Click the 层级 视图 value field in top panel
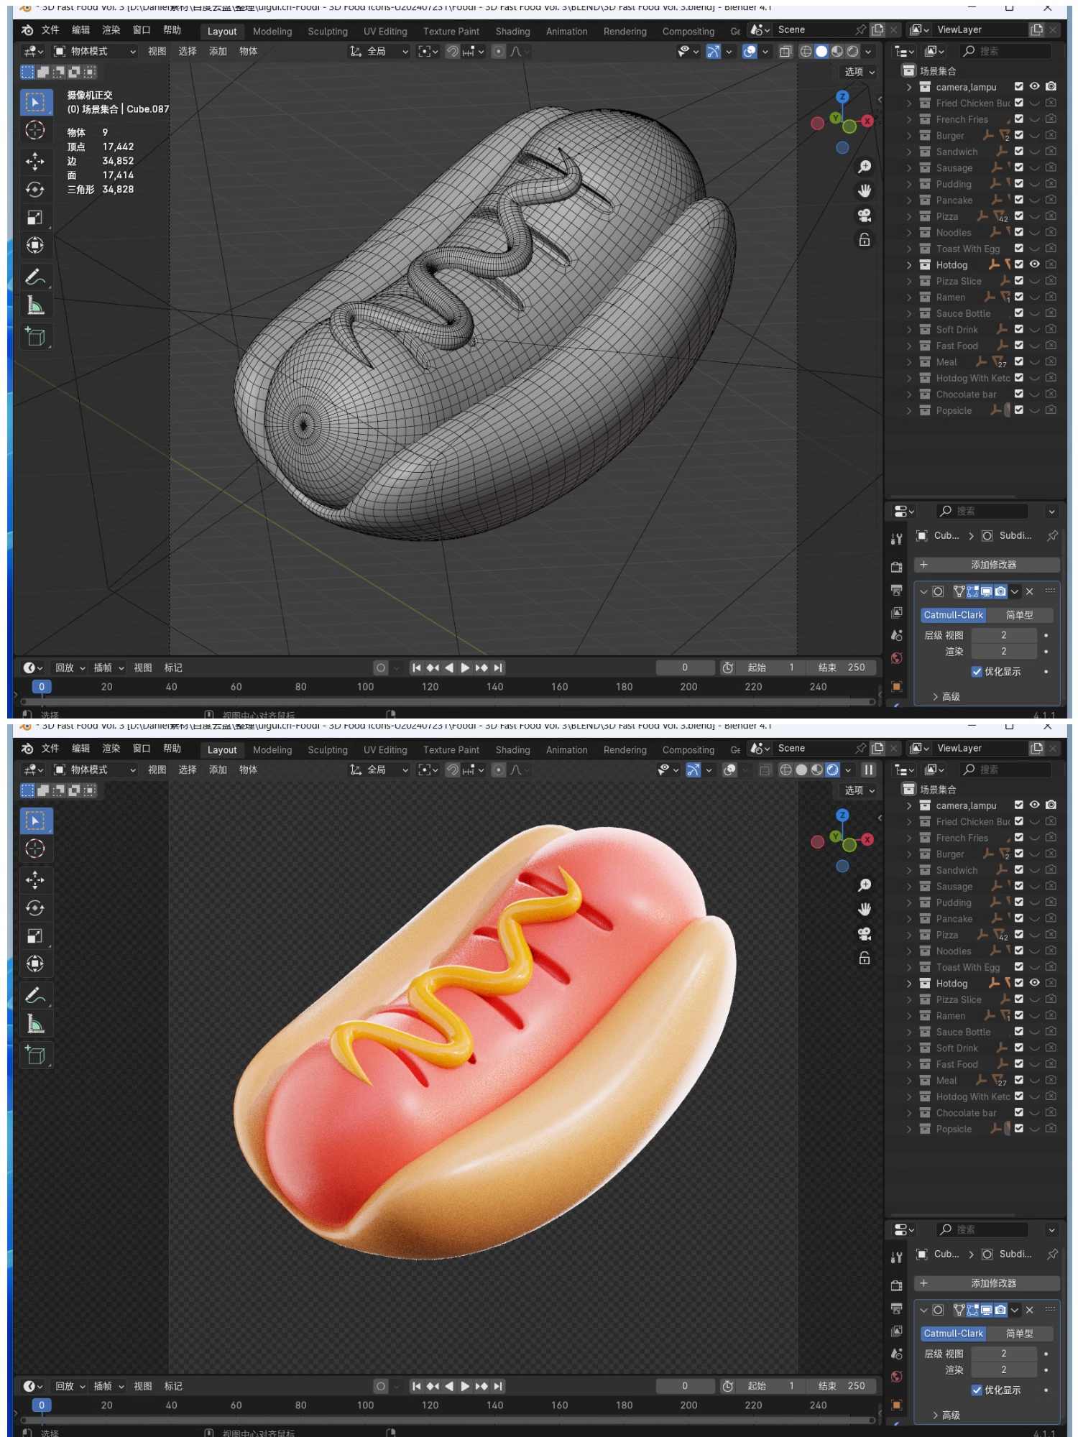The width and height of the screenshot is (1078, 1437). 1004,635
